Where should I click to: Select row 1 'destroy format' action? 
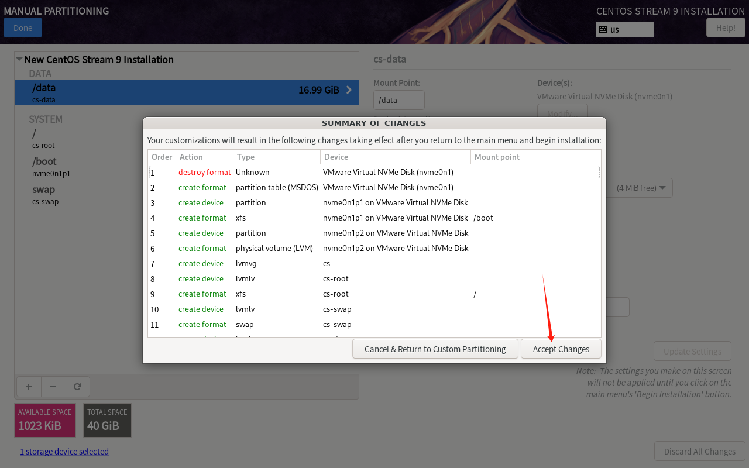[x=205, y=172]
